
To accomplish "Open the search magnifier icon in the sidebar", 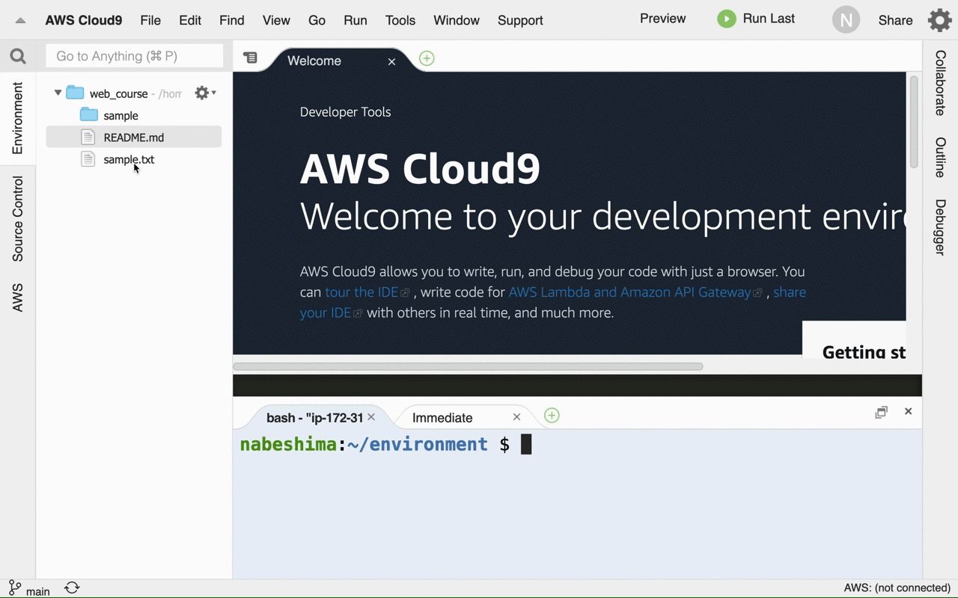I will pos(18,56).
